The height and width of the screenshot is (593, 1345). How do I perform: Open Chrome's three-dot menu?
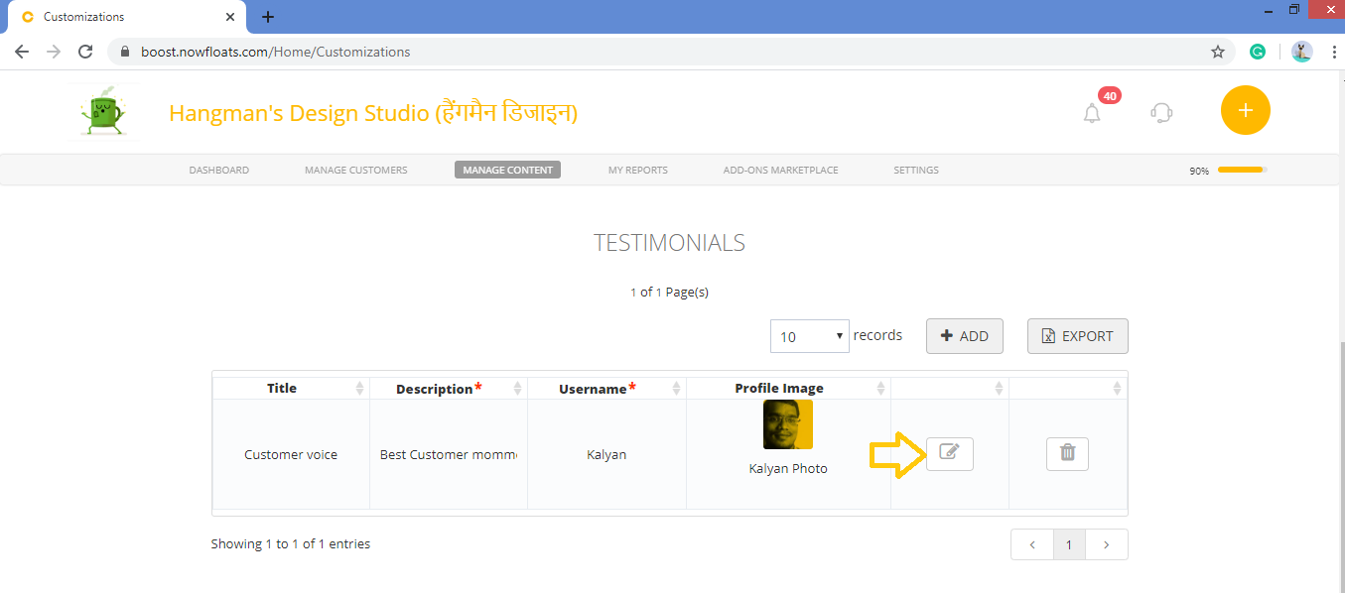click(1333, 52)
